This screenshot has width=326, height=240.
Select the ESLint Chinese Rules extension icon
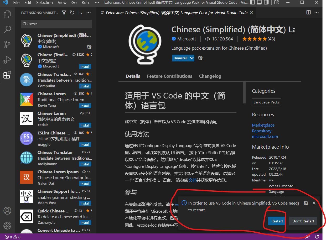click(27, 138)
